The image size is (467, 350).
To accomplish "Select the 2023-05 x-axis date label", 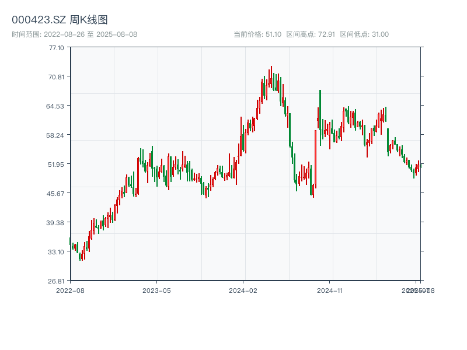I will 156,290.
